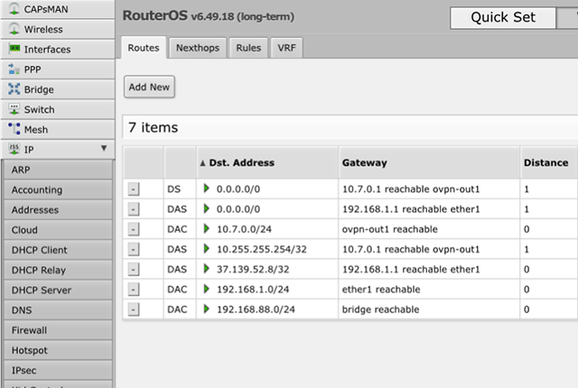
Task: Switch to the Nexthops tab
Action: click(x=198, y=48)
